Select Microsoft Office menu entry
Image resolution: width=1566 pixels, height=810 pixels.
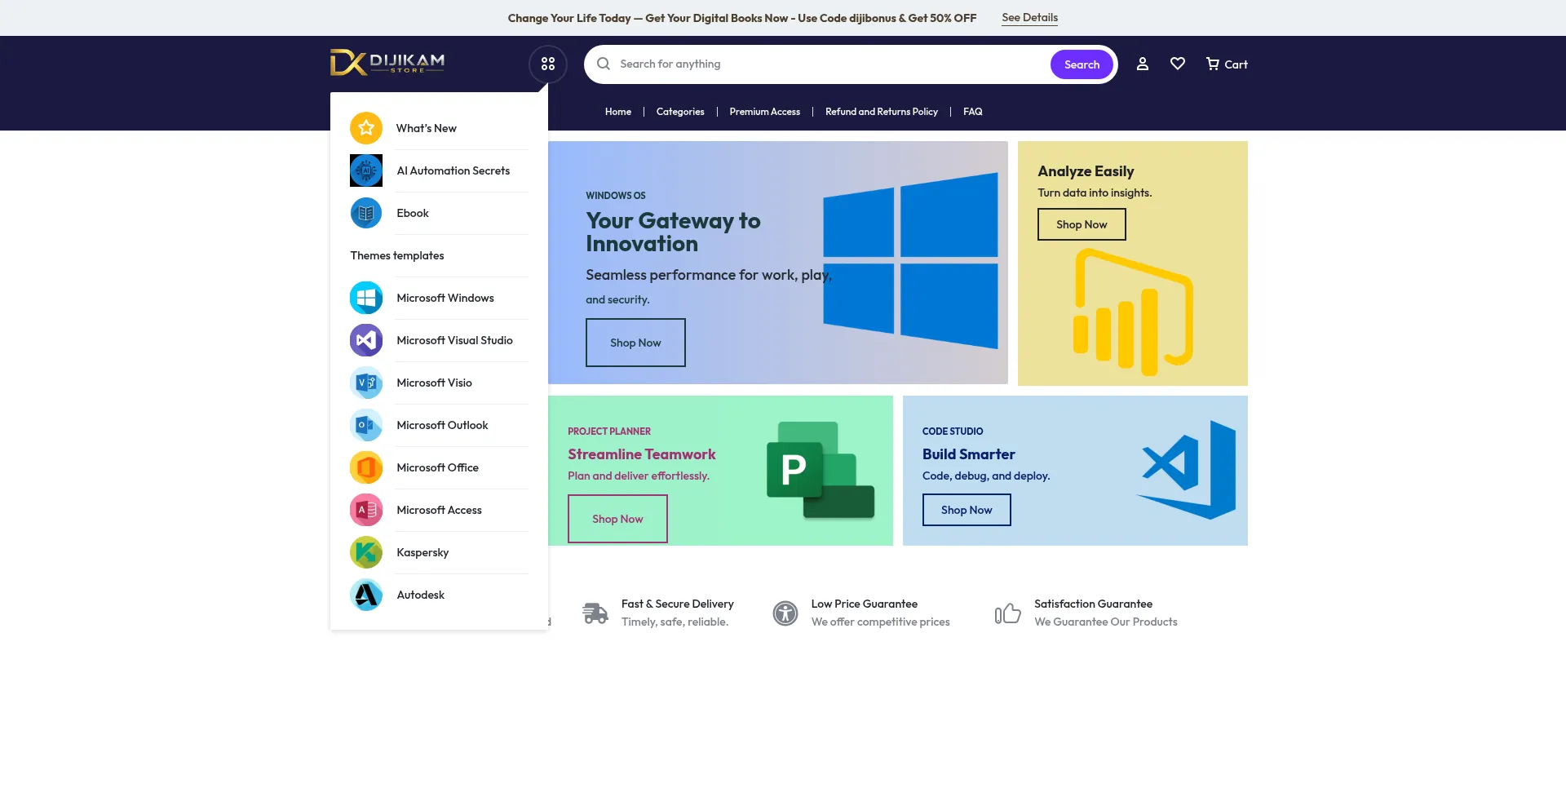point(439,467)
